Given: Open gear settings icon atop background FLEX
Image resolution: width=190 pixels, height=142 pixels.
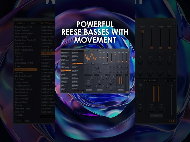Looking at the screenshot, I should pyautogui.click(x=17, y=20).
